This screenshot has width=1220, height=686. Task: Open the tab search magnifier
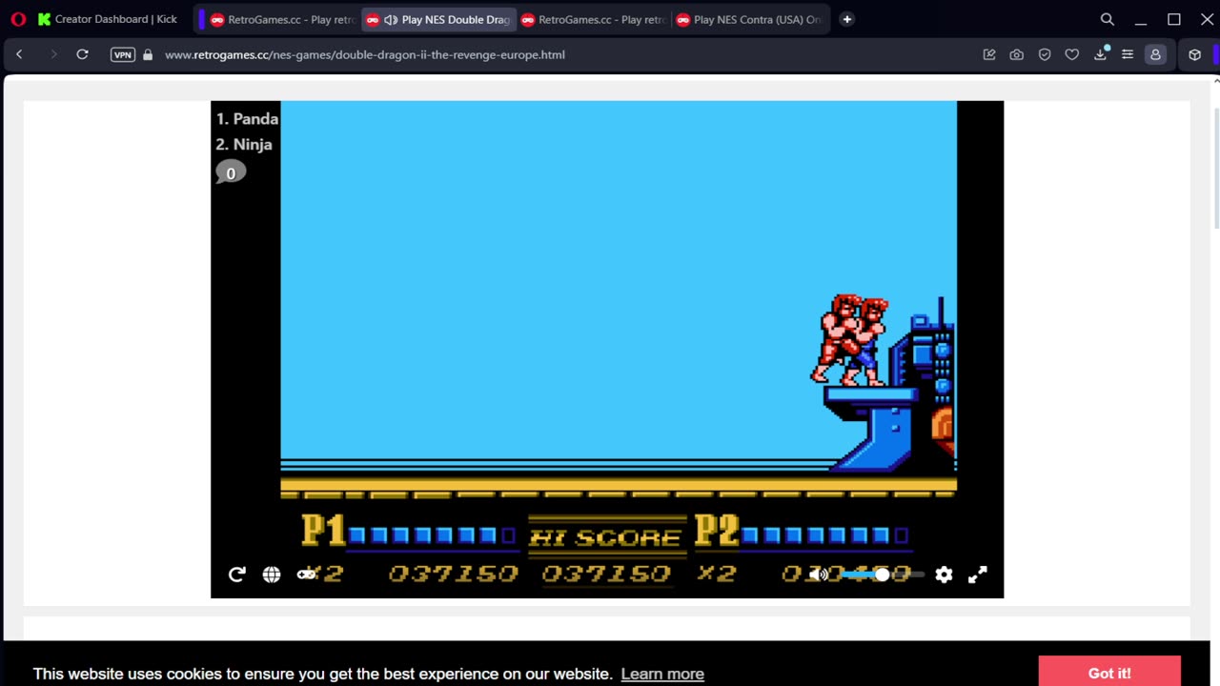point(1107,19)
